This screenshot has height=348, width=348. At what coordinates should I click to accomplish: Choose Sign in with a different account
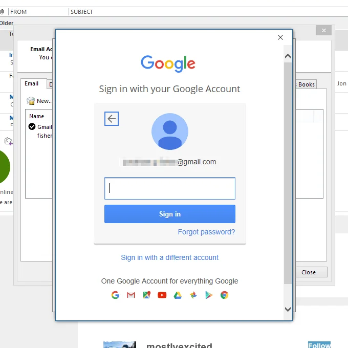169,257
